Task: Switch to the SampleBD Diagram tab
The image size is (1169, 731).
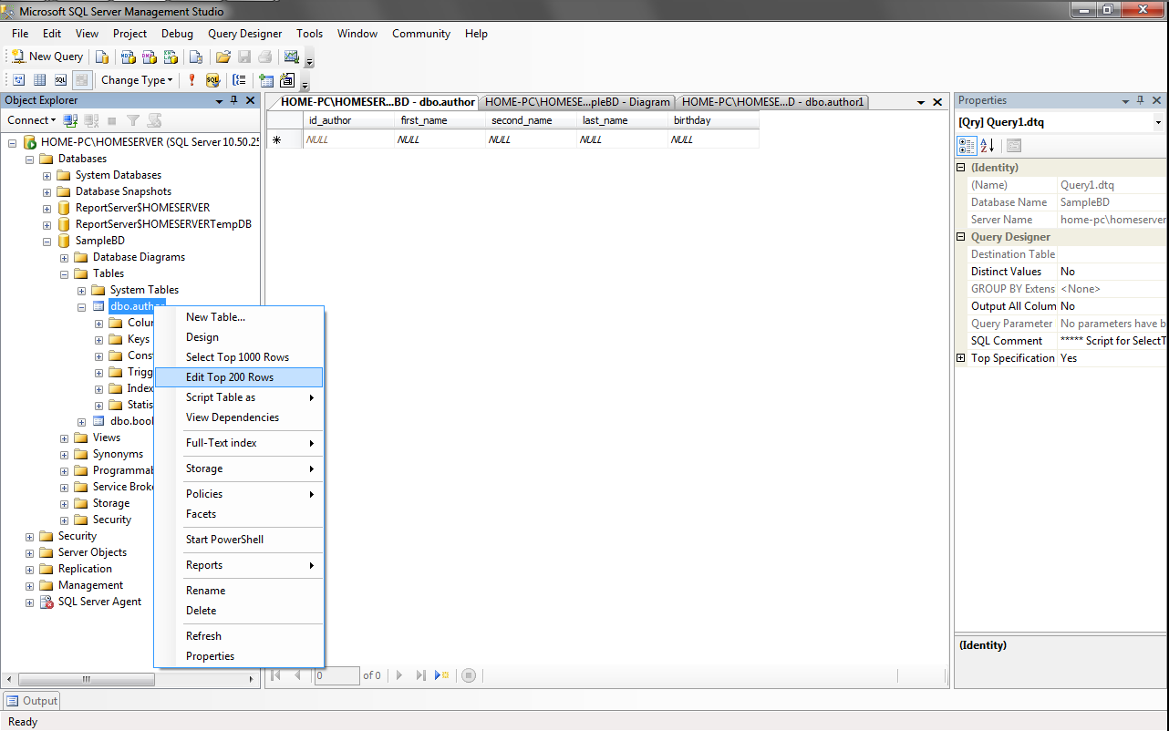Action: (578, 102)
